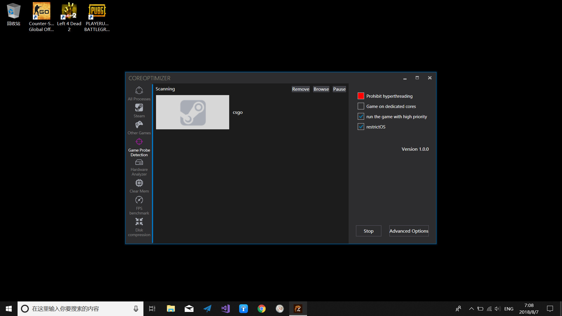This screenshot has height=316, width=562.
Task: Open the Steam section
Action: [139, 110]
